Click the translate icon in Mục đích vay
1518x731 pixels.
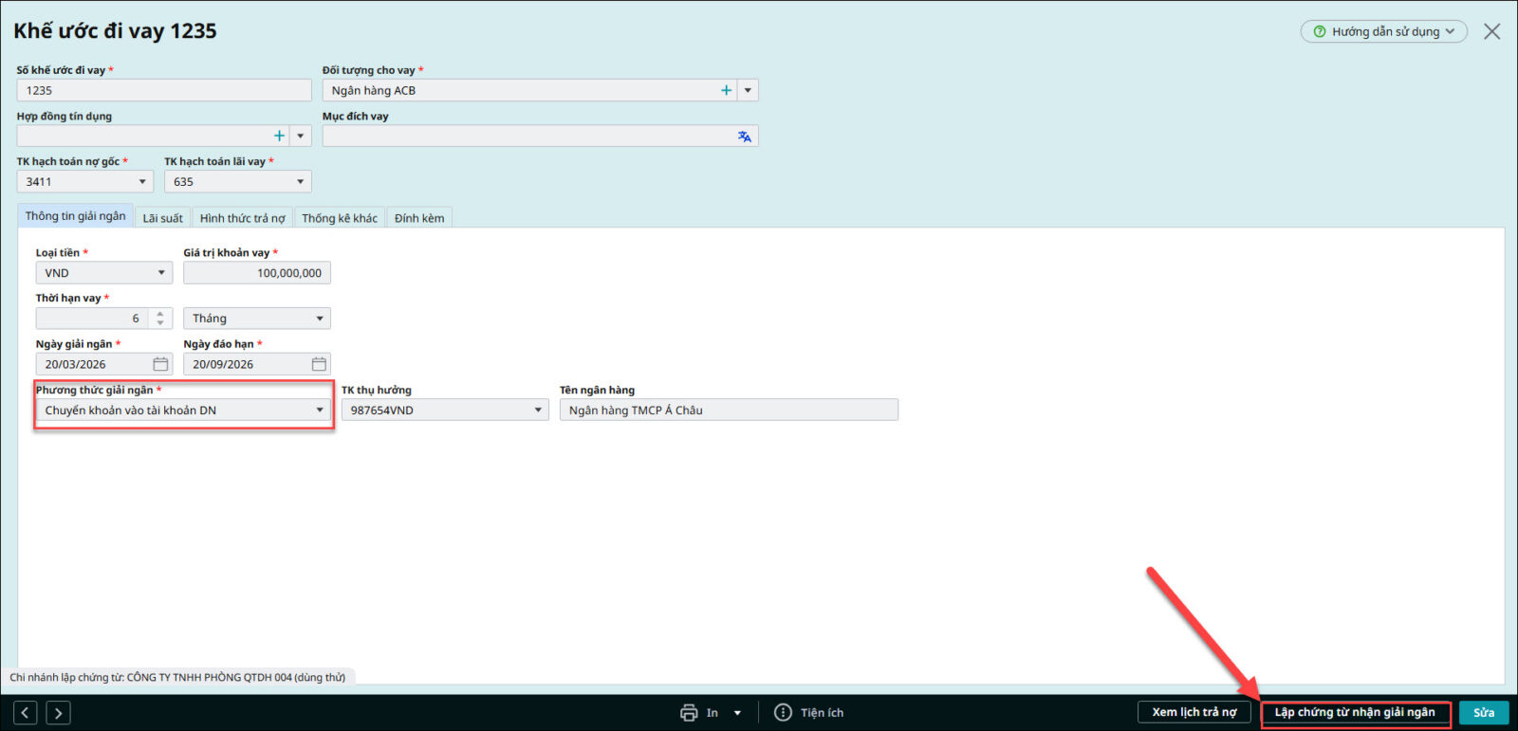pos(745,137)
